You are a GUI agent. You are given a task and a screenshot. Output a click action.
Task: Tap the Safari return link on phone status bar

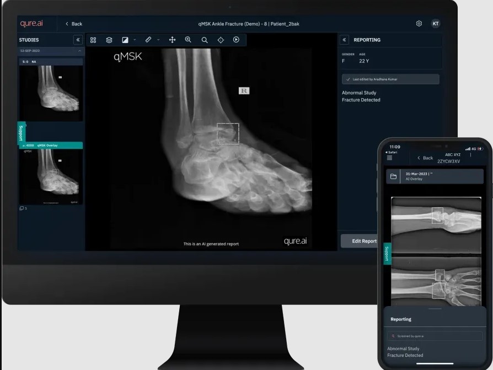(392, 152)
